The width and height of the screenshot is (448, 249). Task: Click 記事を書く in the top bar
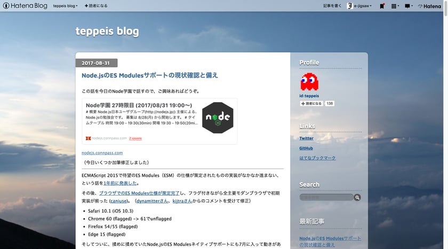[x=332, y=6]
